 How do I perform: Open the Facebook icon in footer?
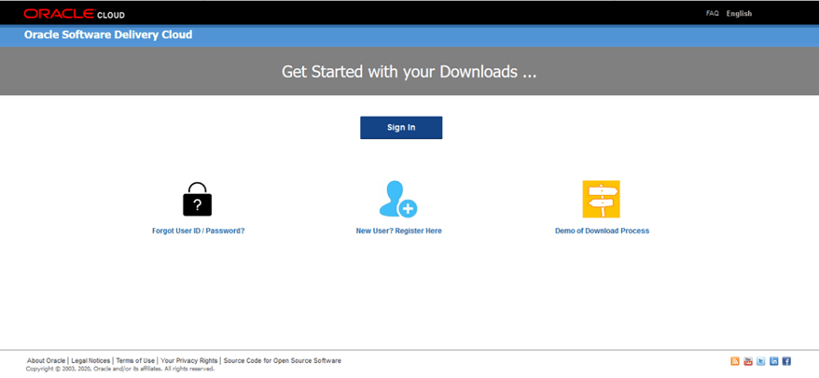click(786, 361)
